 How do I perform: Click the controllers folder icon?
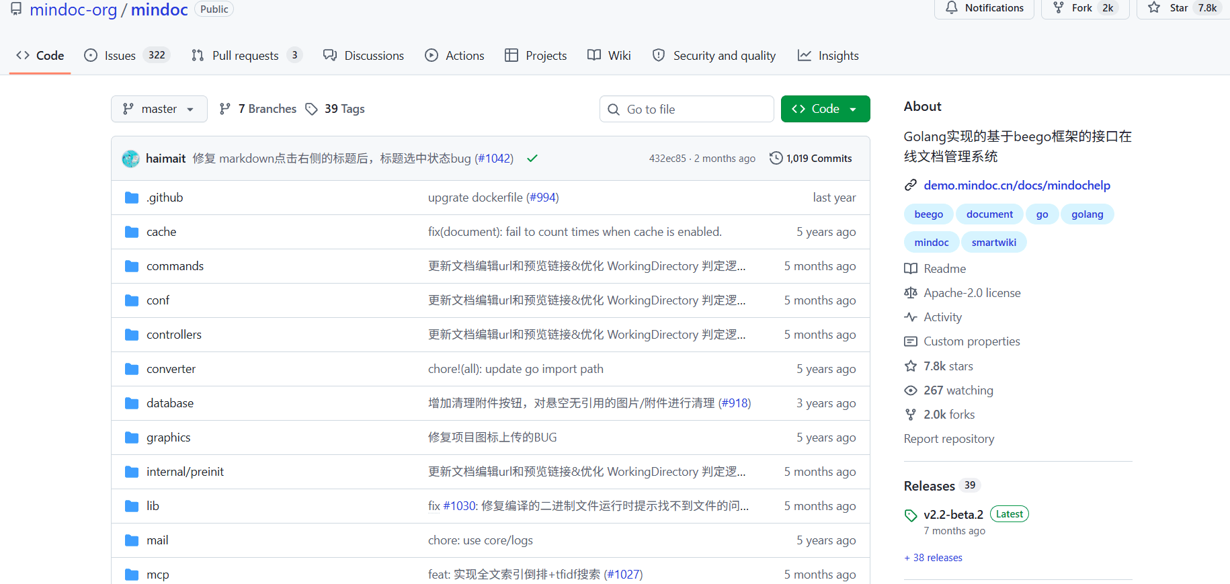tap(132, 335)
